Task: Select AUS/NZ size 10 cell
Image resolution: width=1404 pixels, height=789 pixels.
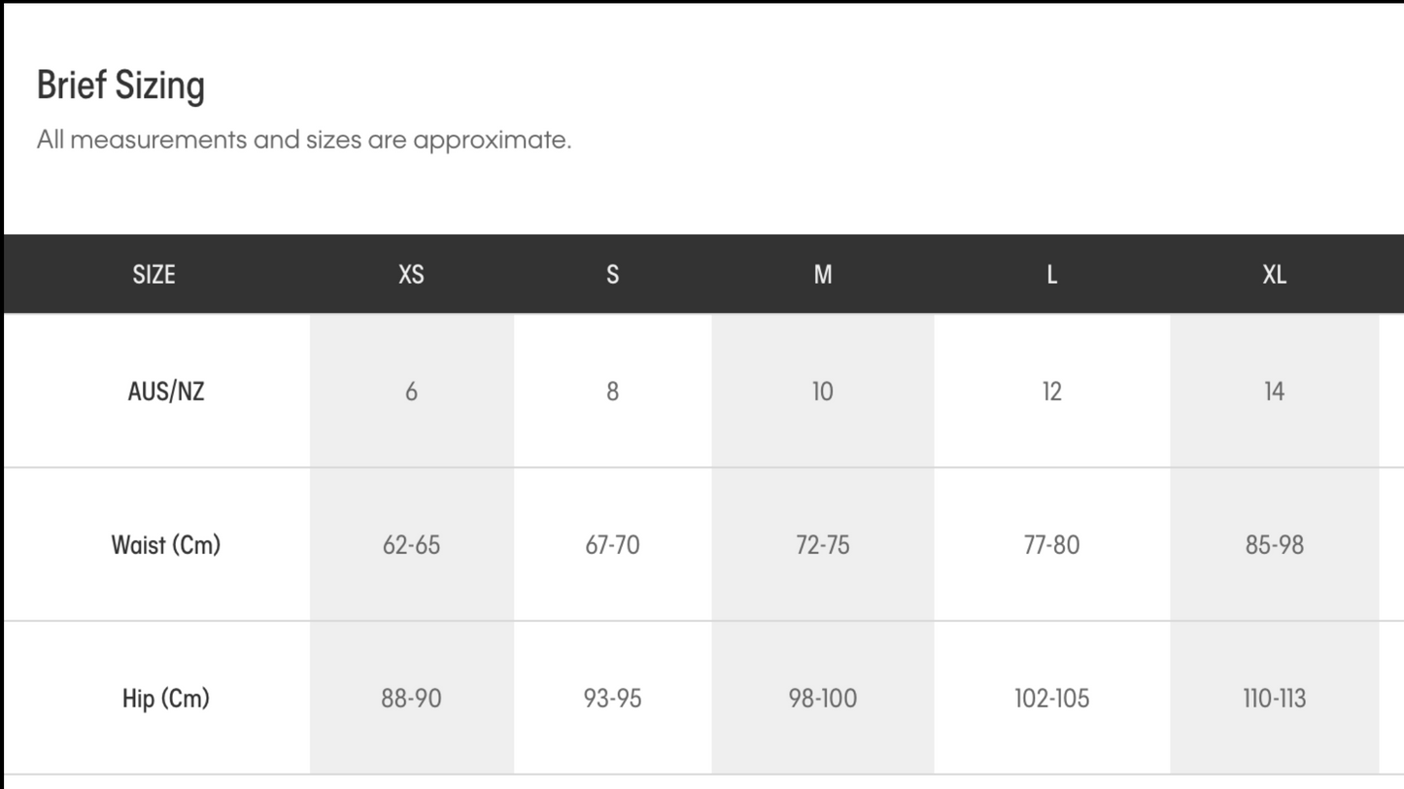Action: [x=822, y=392]
